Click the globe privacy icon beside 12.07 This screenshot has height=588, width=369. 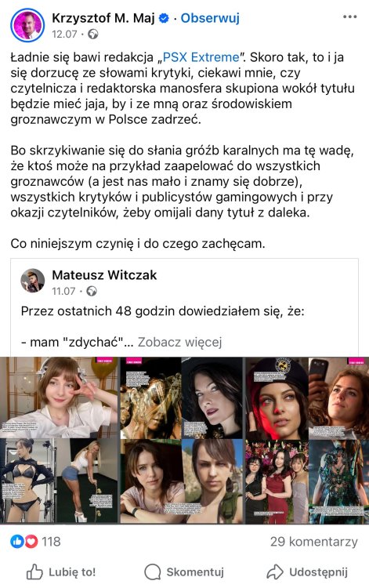click(x=93, y=34)
